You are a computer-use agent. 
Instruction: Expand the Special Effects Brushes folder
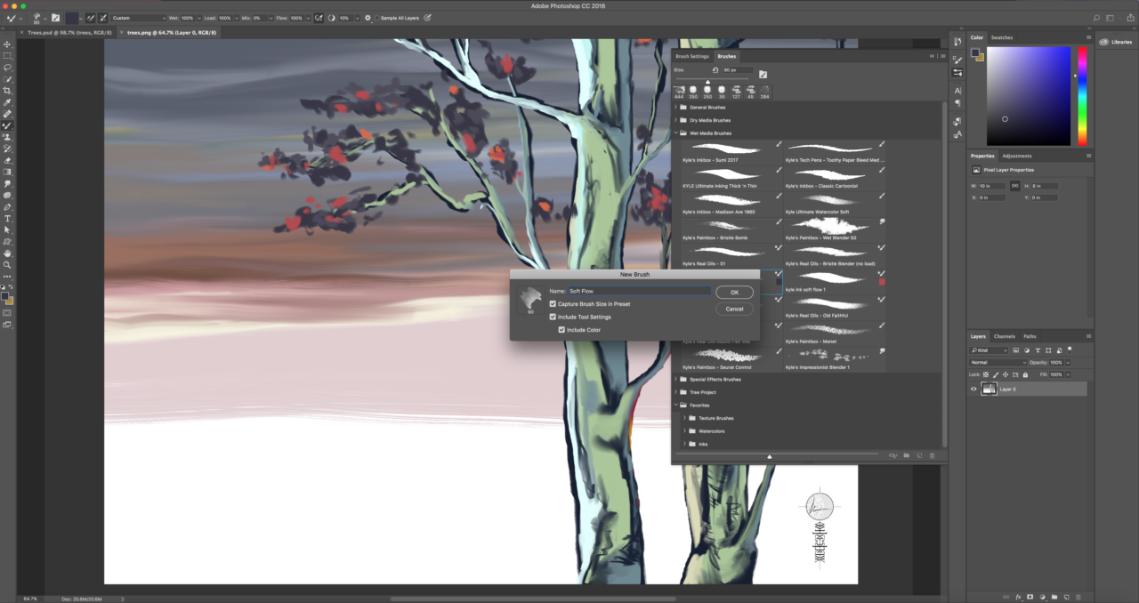coord(675,380)
